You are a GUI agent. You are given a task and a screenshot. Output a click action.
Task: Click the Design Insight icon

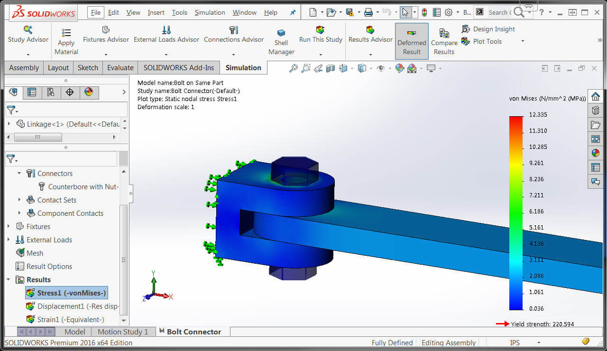tap(466, 29)
